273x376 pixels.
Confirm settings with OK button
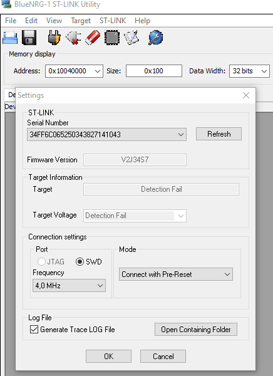108,357
